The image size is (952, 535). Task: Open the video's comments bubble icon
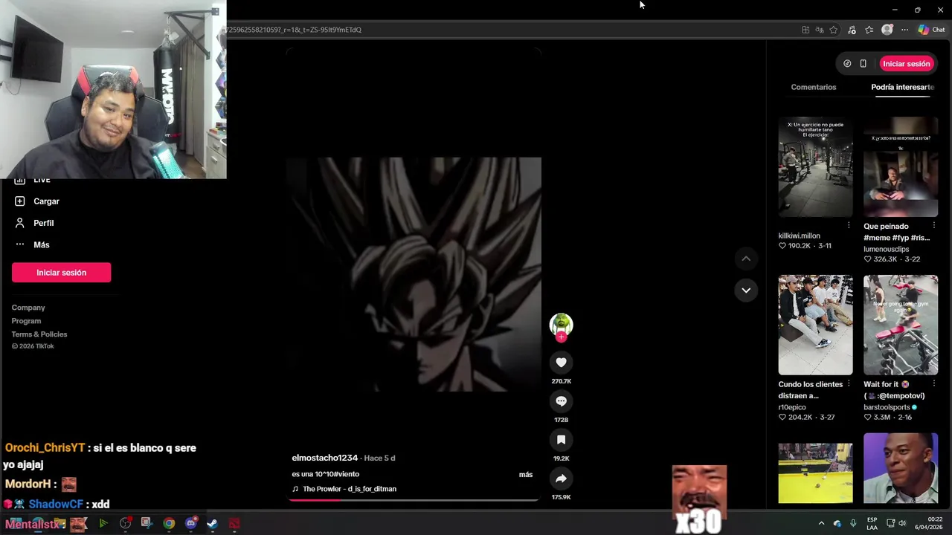[x=561, y=401]
